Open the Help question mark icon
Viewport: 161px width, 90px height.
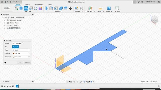tap(159, 2)
